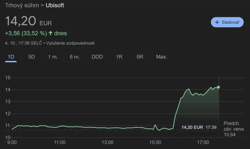This screenshot has height=149, width=250.
Task: Click the 10 price axis label
Action: (8, 137)
